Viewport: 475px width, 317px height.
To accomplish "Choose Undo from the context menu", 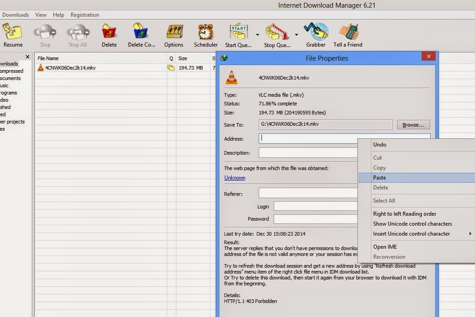I will [417, 144].
